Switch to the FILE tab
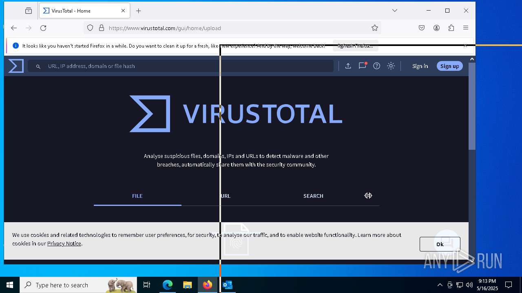Screen dimensions: 522x293 [137, 196]
